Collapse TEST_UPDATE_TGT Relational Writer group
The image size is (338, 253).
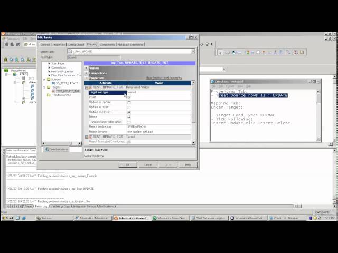(x=87, y=87)
